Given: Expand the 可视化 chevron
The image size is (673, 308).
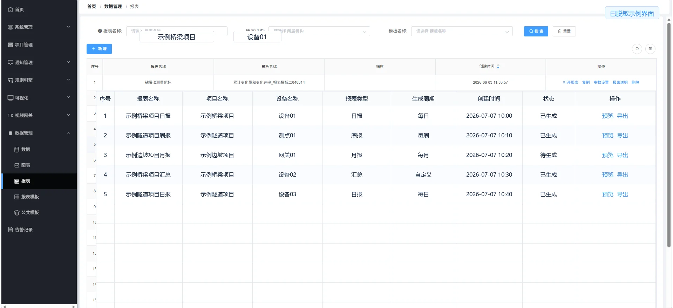Looking at the screenshot, I should coord(68,97).
